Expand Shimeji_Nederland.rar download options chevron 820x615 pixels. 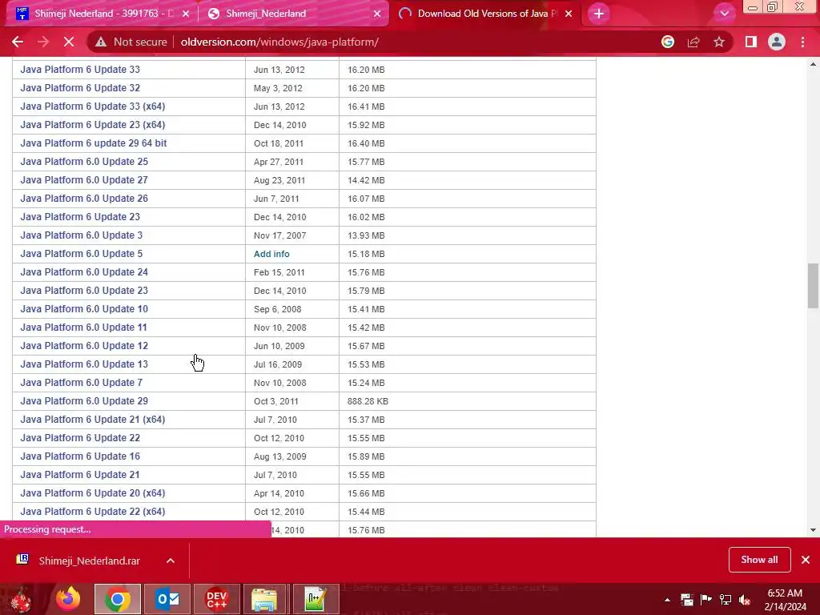(171, 561)
